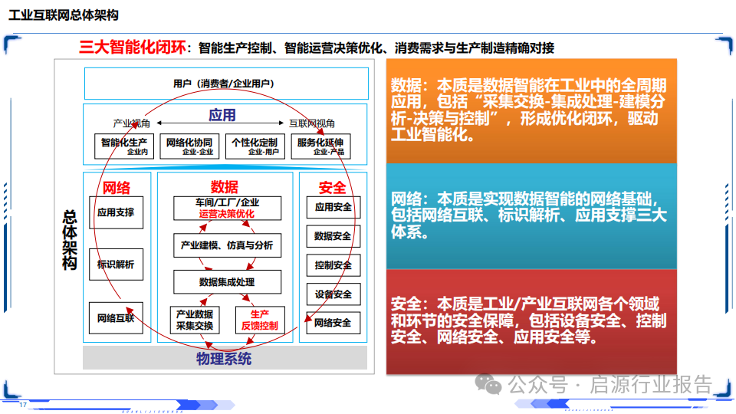
Task: Click the slide number 17
Action: pyautogui.click(x=23, y=405)
